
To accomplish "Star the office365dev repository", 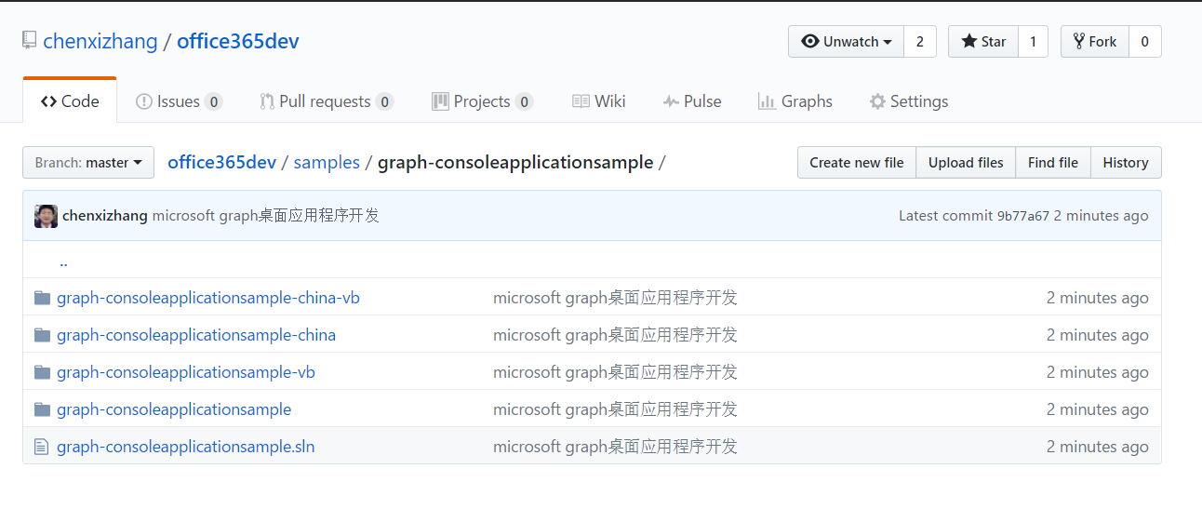I will coord(983,42).
